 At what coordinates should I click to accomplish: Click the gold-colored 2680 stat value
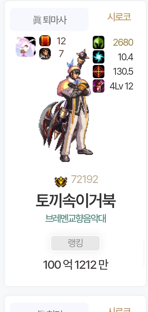pos(123,42)
